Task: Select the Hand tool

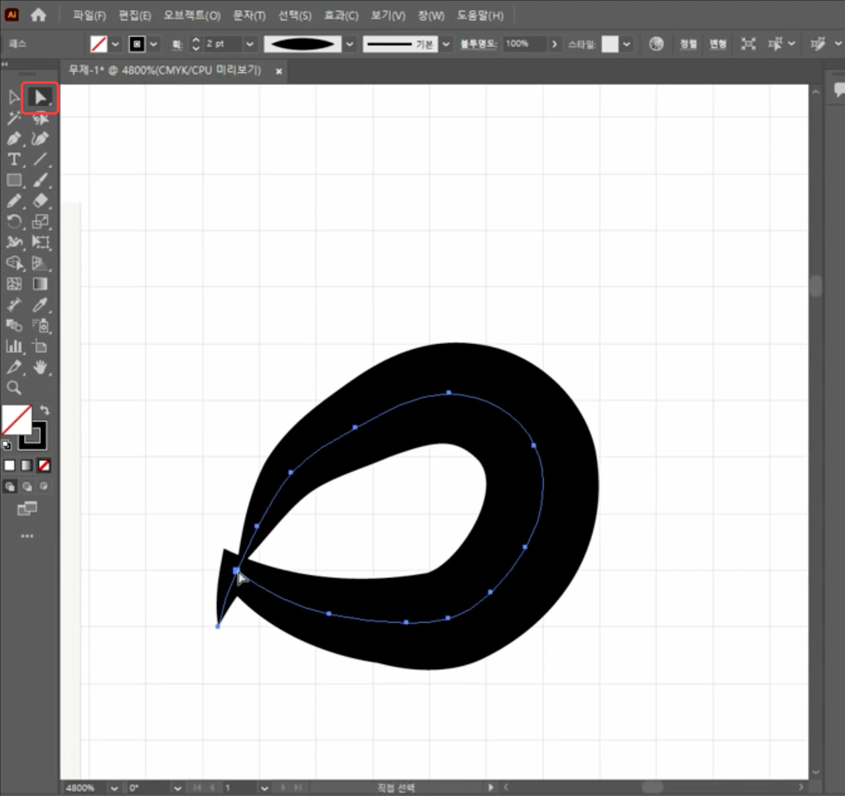Action: pos(40,367)
